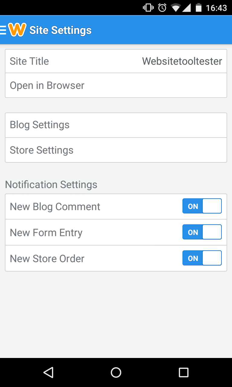Tap the Websitetooltester title value

[x=182, y=61]
